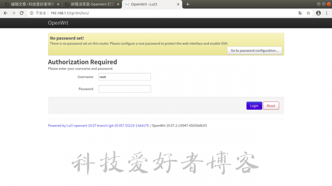Maximize the browser window
The width and height of the screenshot is (332, 186).
click(x=323, y=4)
